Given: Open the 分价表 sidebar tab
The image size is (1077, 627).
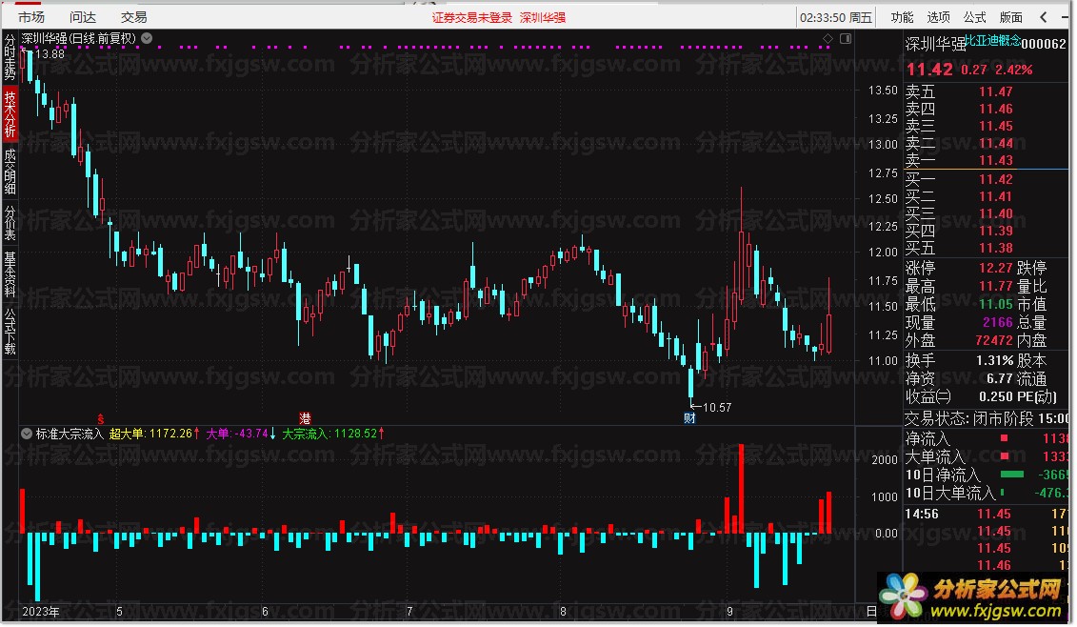Looking at the screenshot, I should coord(10,223).
